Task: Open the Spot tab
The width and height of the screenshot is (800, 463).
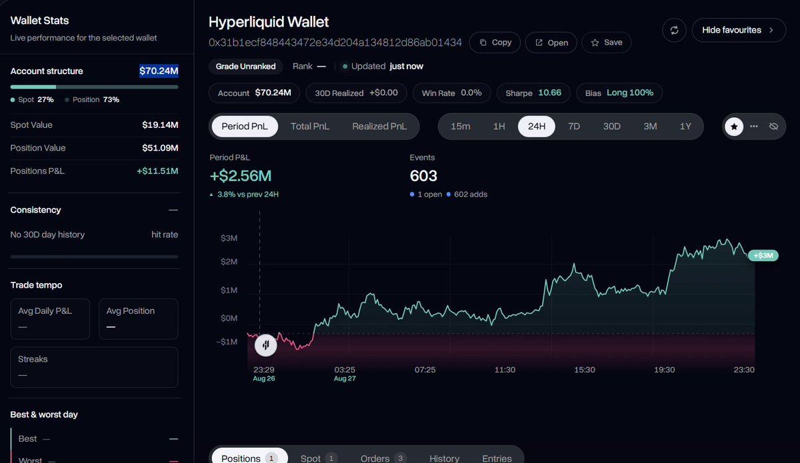Action: pyautogui.click(x=319, y=457)
